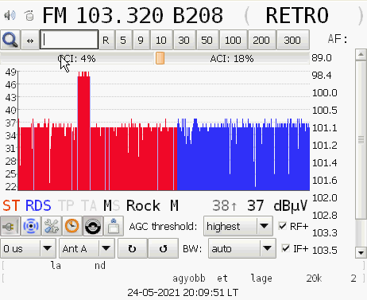This screenshot has height=300, width=367.
Task: Select alternative frequency 103.5
Action: pyautogui.click(x=325, y=251)
